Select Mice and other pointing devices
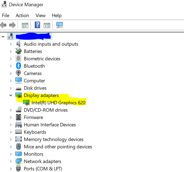 (x=58, y=147)
